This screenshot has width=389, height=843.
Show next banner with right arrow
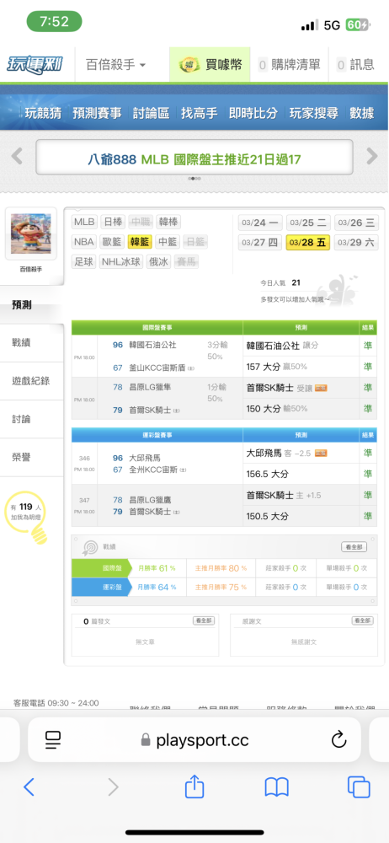pos(372,157)
